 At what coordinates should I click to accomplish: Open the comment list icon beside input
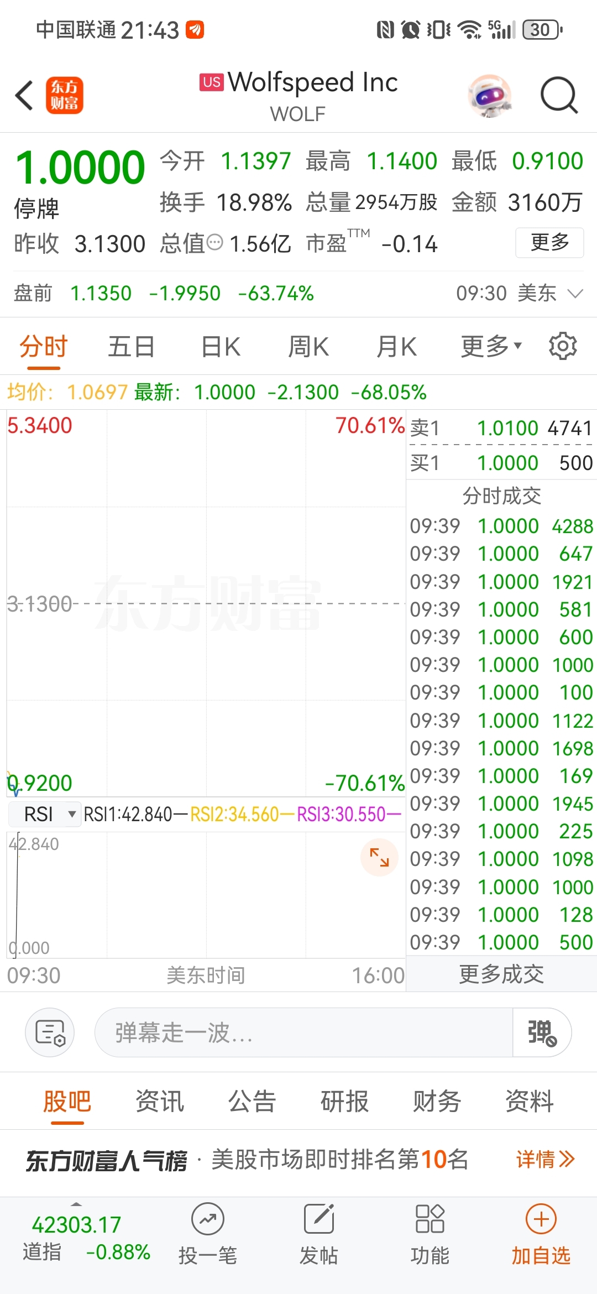click(x=50, y=1032)
